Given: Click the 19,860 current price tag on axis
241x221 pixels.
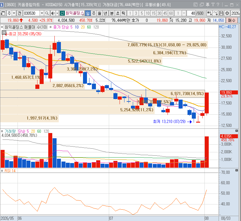Looking at the screenshot, I should tap(229, 92).
